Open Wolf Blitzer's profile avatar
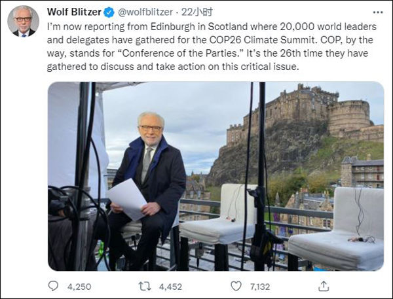This screenshot has width=393, height=299. (23, 21)
